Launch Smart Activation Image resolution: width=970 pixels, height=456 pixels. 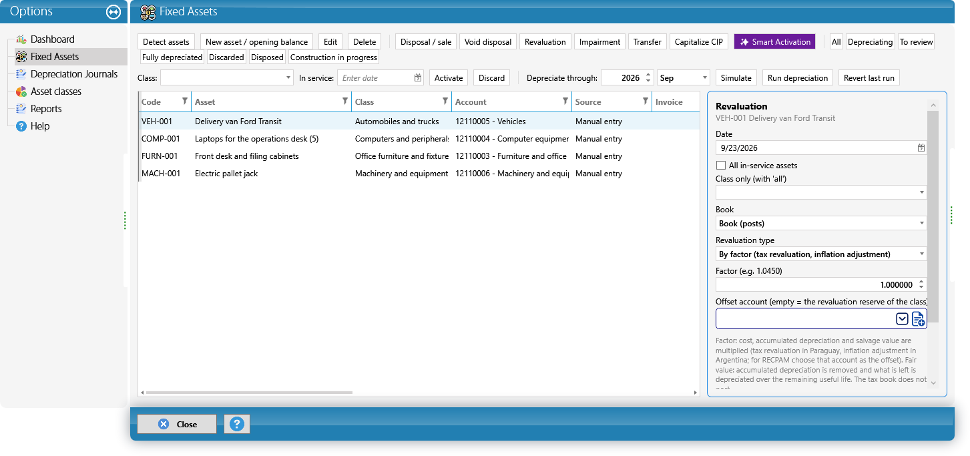774,41
